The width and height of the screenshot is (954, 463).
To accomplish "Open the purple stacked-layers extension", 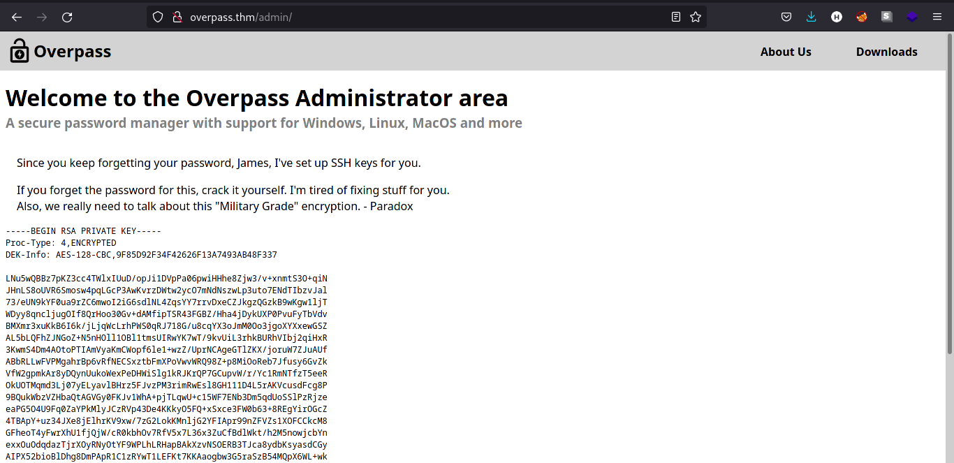I will click(912, 17).
